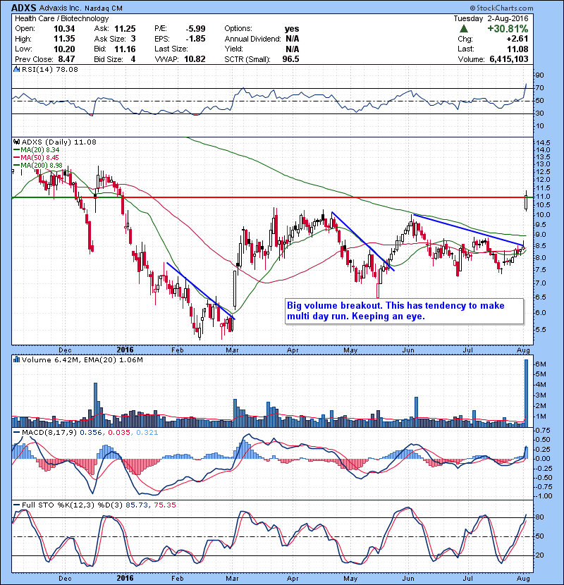Click the MA(200) 8.98 legend entry
The height and width of the screenshot is (585, 564).
point(38,165)
